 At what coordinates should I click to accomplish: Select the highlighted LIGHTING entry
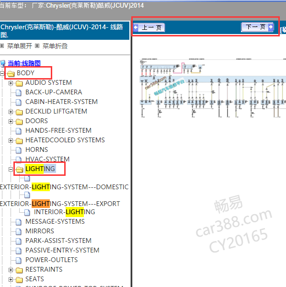click(40, 169)
